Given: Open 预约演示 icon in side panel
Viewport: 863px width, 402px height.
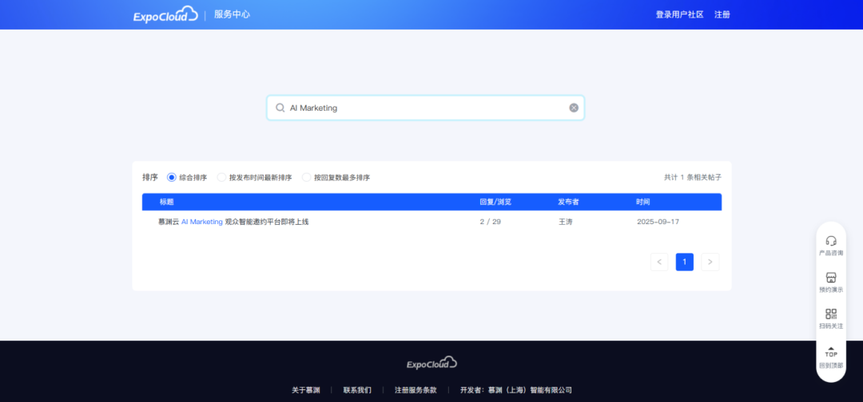Looking at the screenshot, I should pos(830,278).
